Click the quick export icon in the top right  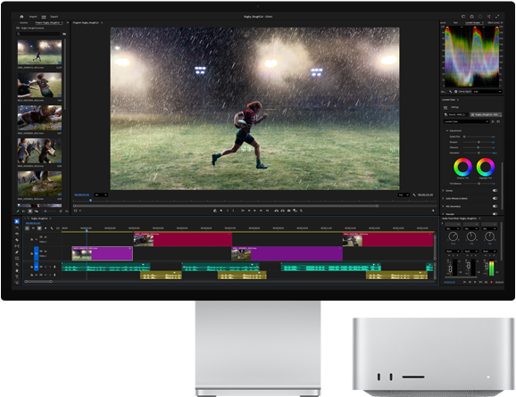coord(471,16)
